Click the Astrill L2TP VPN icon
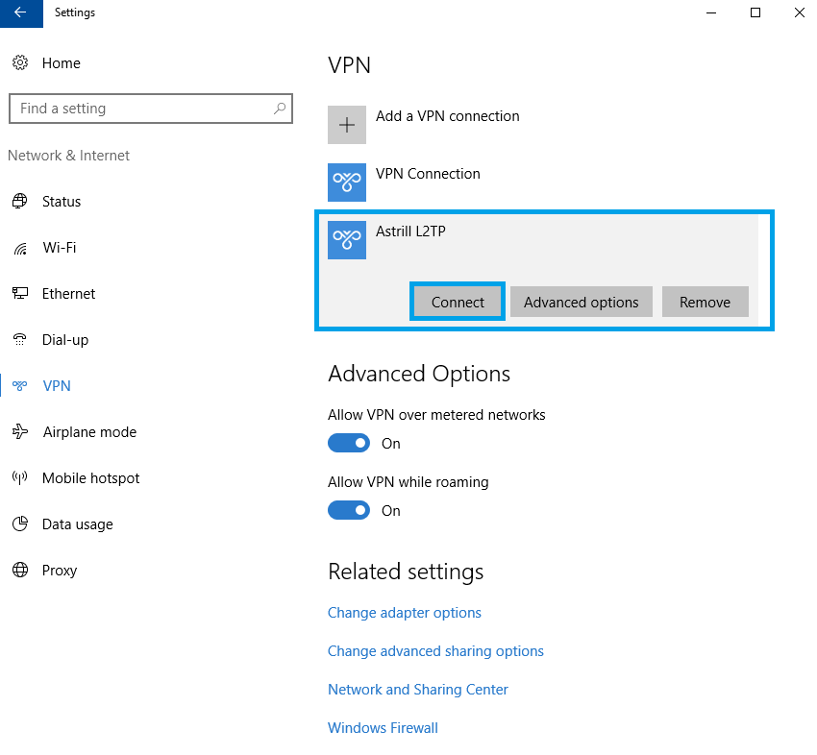The image size is (817, 755). tap(346, 240)
